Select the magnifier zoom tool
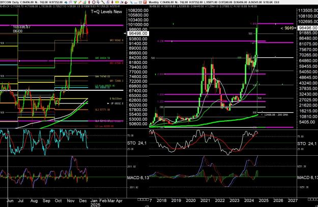This screenshot has width=318, height=207. [71, 2]
